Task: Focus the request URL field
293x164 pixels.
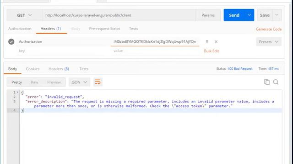Action: 119,15
